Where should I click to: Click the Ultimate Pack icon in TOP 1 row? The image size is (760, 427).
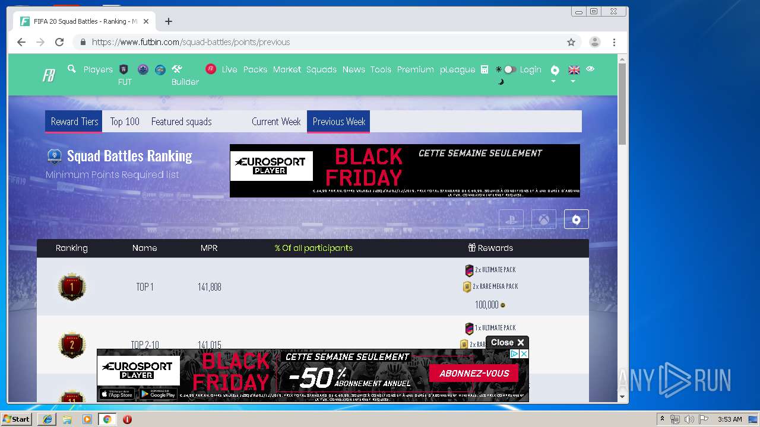point(469,270)
